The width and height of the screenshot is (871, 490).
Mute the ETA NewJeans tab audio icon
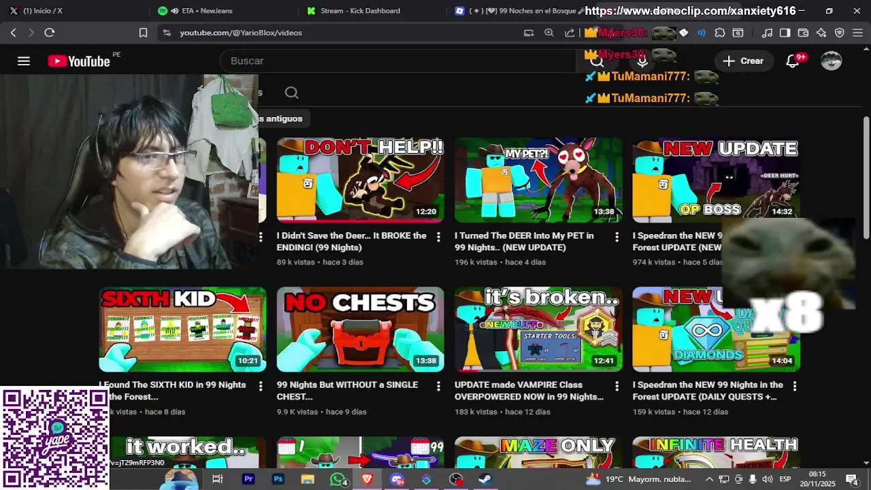tap(175, 11)
